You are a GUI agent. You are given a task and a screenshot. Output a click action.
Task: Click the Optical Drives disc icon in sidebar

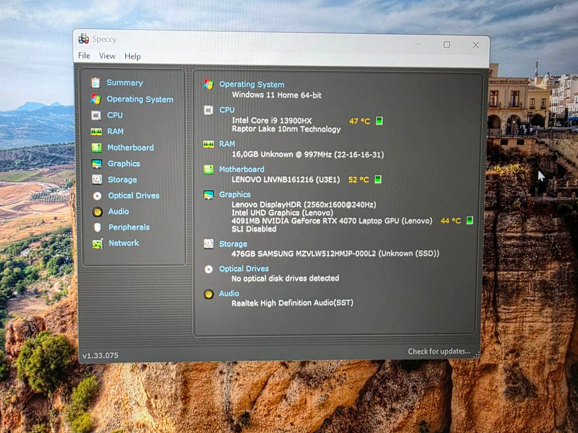[x=98, y=195]
